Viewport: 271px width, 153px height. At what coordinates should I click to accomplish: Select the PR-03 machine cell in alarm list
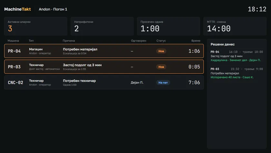pyautogui.click(x=14, y=67)
